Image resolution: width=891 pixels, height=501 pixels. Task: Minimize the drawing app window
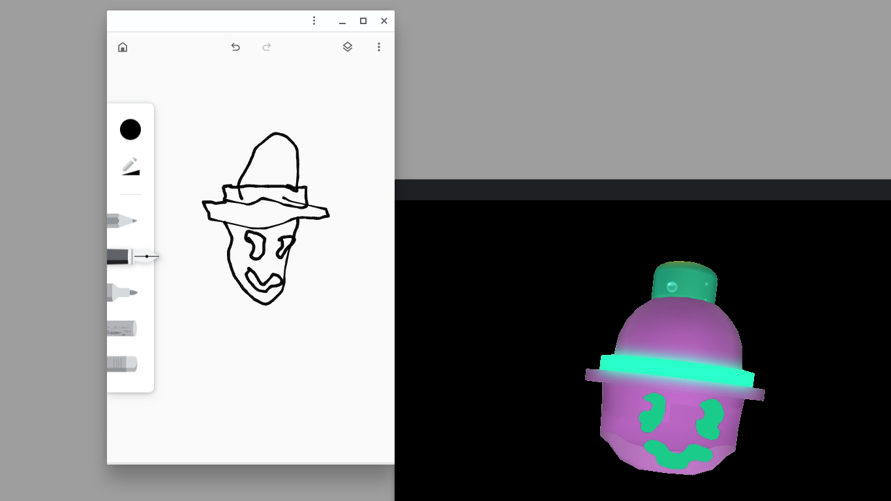[342, 21]
